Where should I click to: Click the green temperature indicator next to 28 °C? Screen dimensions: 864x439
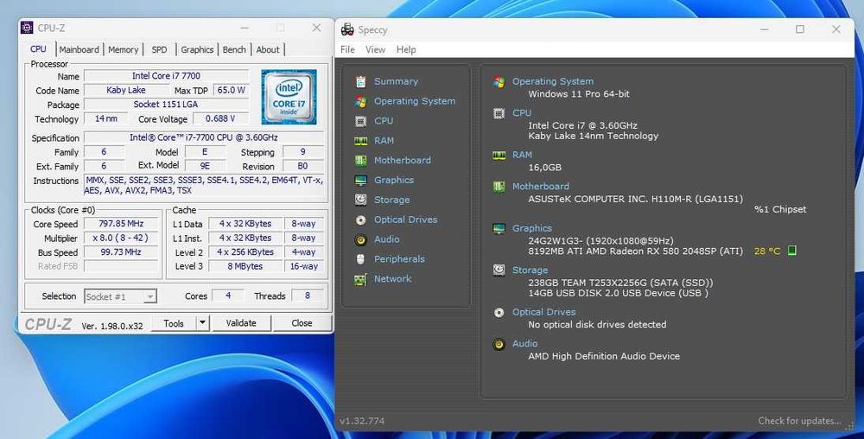(791, 251)
